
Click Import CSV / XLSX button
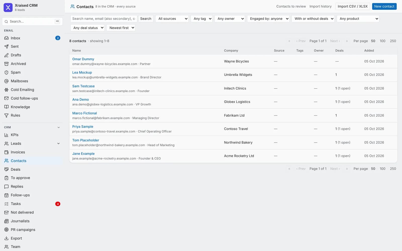tap(353, 7)
